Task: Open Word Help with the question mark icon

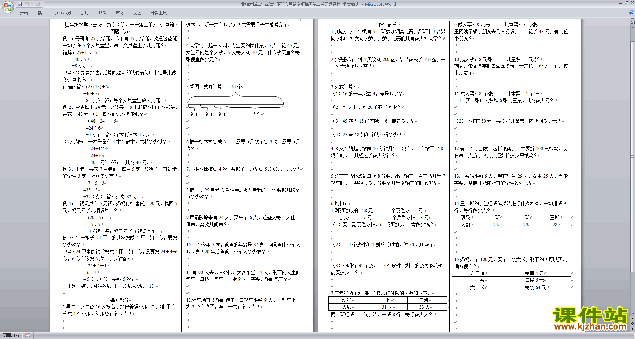Action: tap(632, 13)
